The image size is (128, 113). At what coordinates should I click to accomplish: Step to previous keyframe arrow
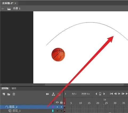point(96,94)
